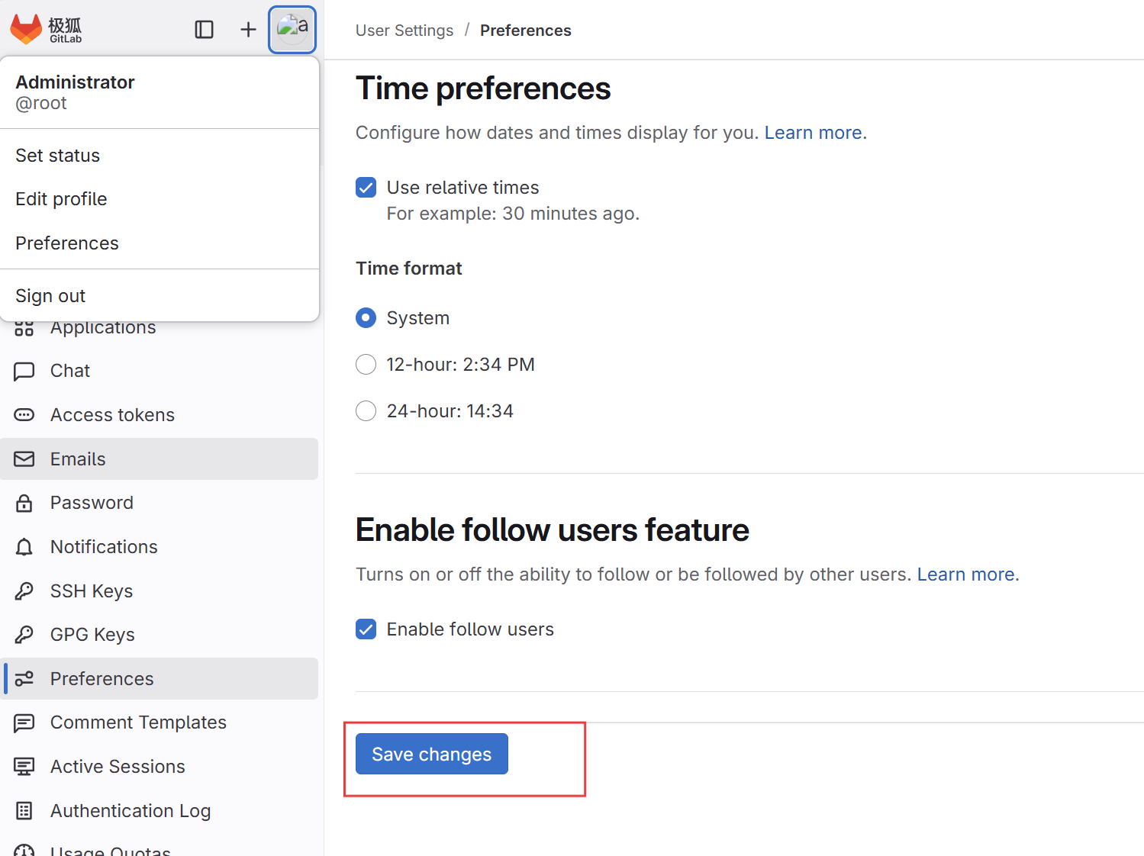Choose Edit profile in user menu
Screen dimensions: 1144x856
(160, 199)
